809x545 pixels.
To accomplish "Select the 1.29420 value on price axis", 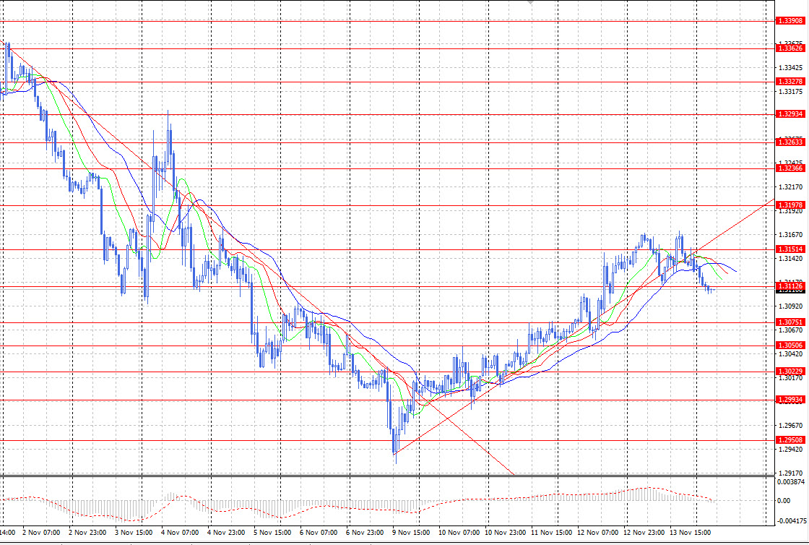I will (790, 450).
